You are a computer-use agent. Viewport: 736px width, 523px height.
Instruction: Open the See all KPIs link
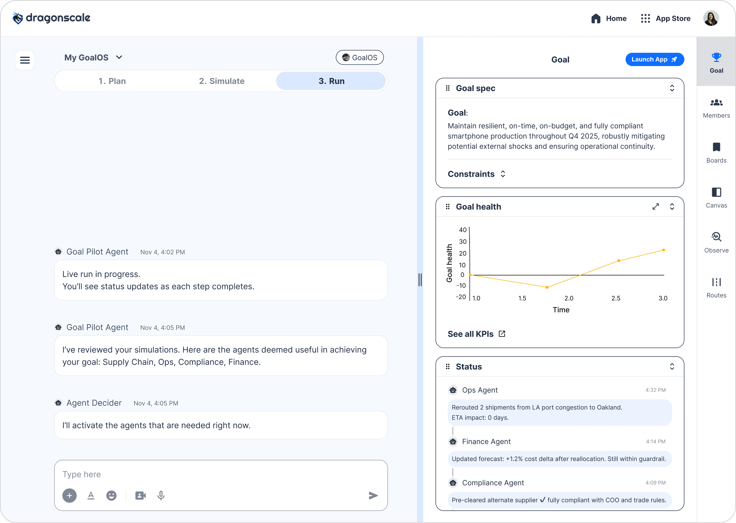476,334
